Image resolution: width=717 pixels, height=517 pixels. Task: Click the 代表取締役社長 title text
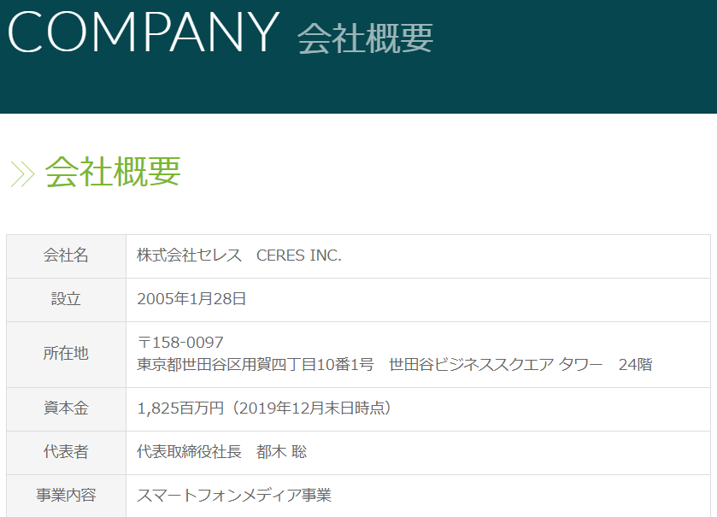(189, 452)
